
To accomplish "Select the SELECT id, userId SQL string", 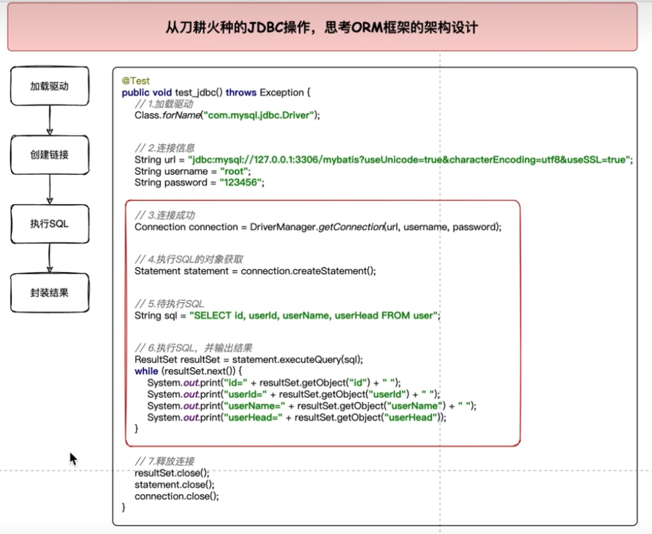I will 314,315.
